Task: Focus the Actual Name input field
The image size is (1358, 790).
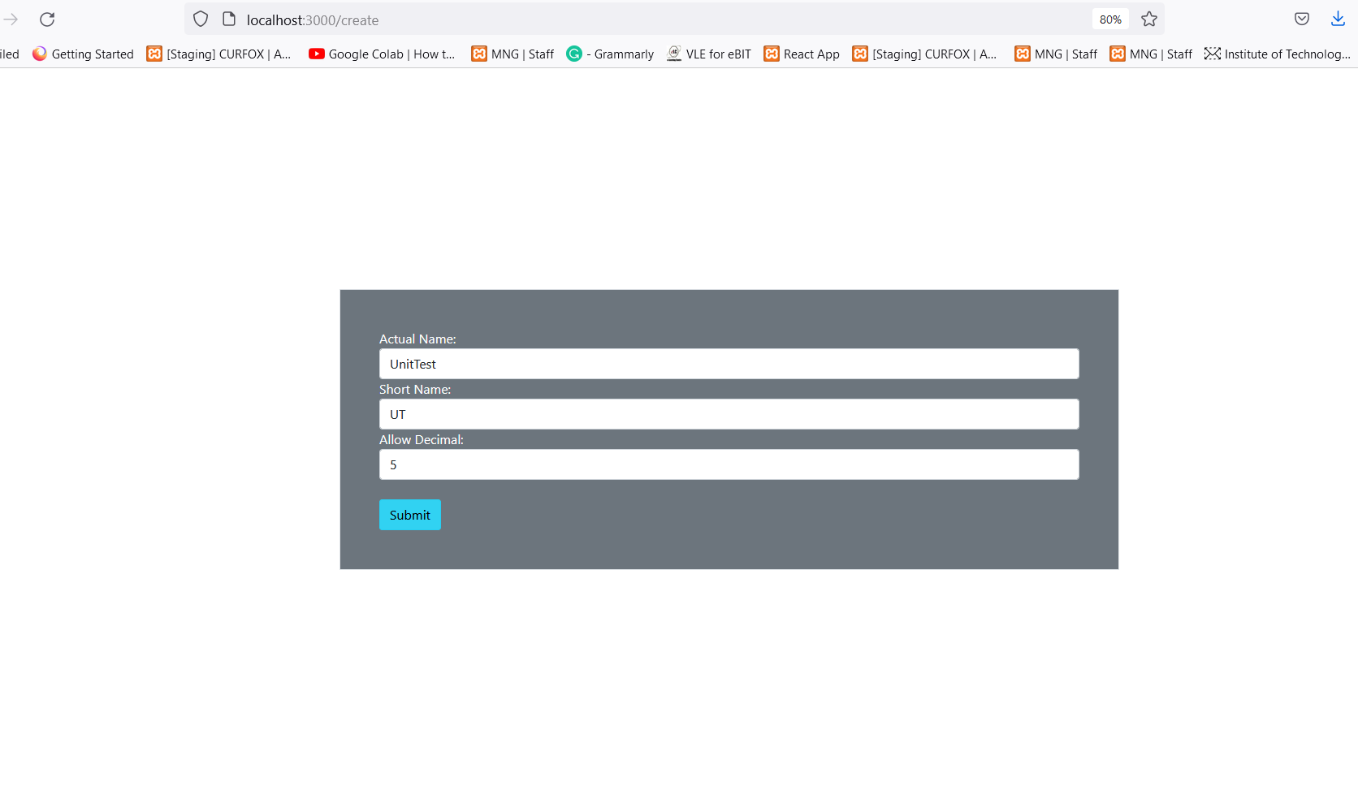Action: point(729,364)
